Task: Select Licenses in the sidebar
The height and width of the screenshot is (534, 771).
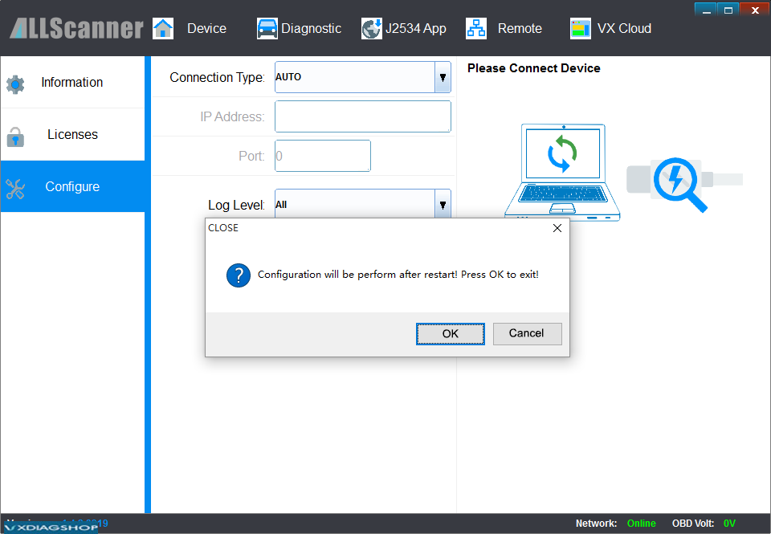Action: 73,134
